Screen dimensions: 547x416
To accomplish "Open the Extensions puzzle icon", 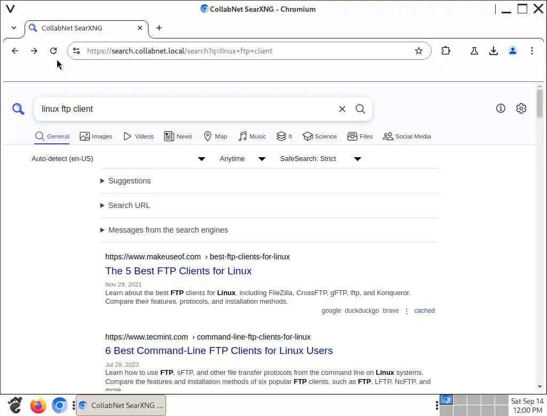I will (x=446, y=51).
